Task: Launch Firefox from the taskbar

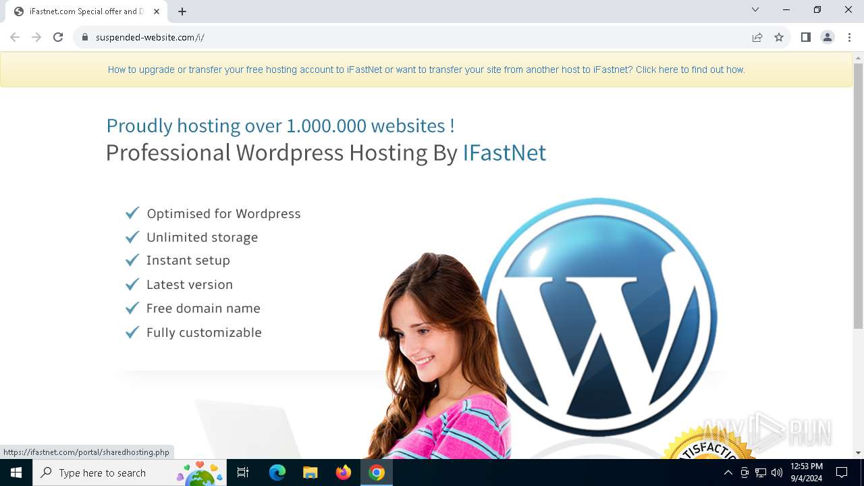Action: point(344,473)
